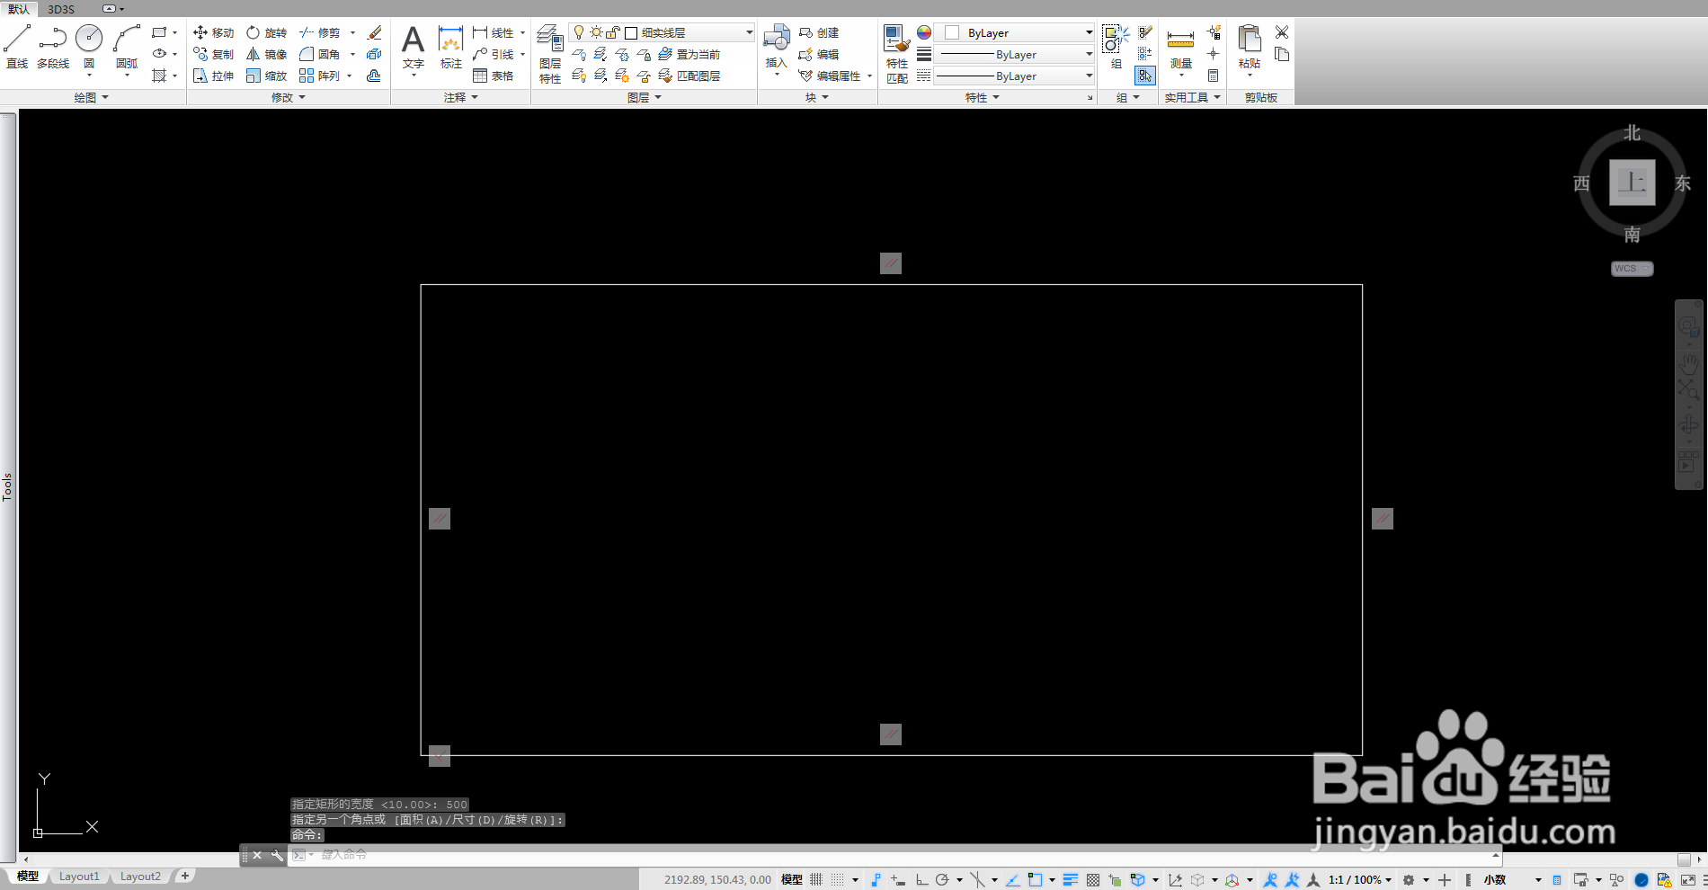This screenshot has height=890, width=1708.
Task: Expand the 注释 panel
Action: [x=461, y=97]
